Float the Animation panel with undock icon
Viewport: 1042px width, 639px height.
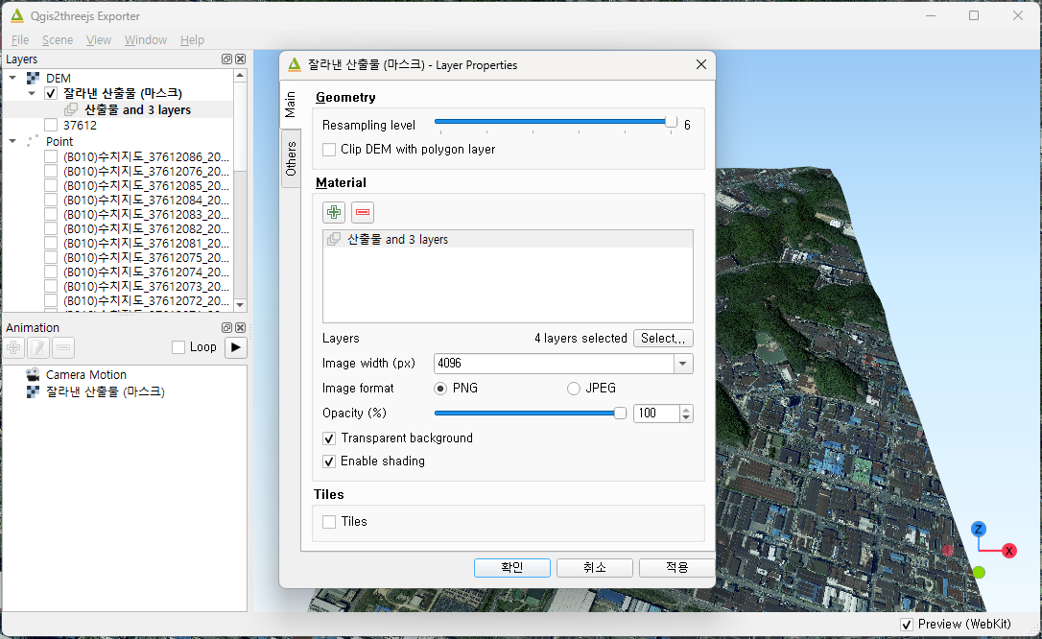point(226,327)
